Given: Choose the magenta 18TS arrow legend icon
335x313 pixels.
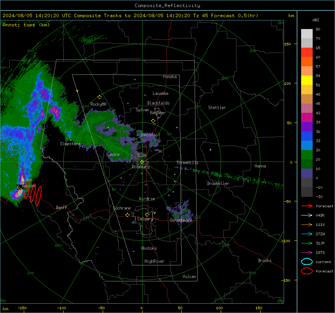Looking at the screenshot, I should 307,253.
